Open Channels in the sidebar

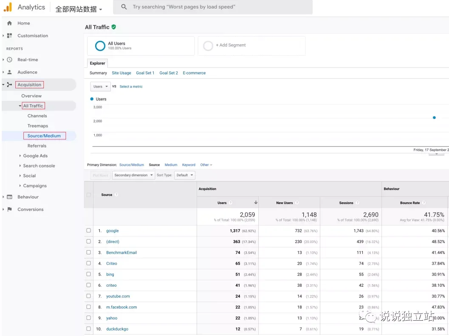tap(37, 116)
